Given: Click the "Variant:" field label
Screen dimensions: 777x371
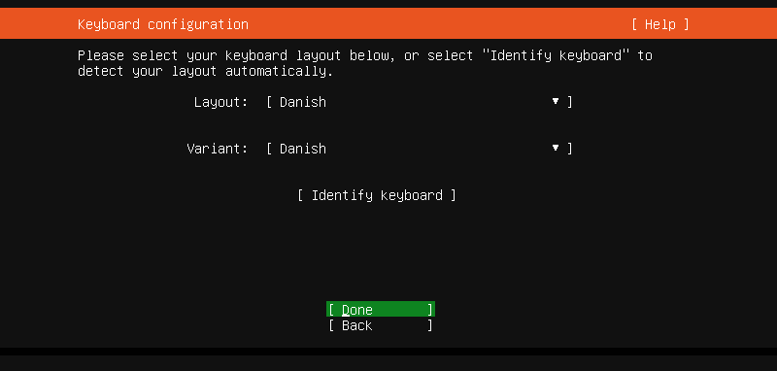Looking at the screenshot, I should click(217, 149).
